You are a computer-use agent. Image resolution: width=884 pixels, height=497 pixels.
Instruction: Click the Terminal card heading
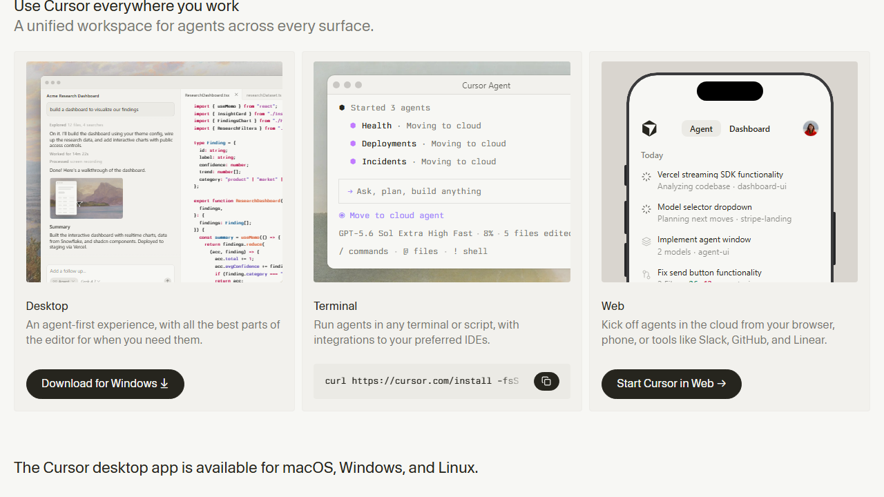pos(335,306)
